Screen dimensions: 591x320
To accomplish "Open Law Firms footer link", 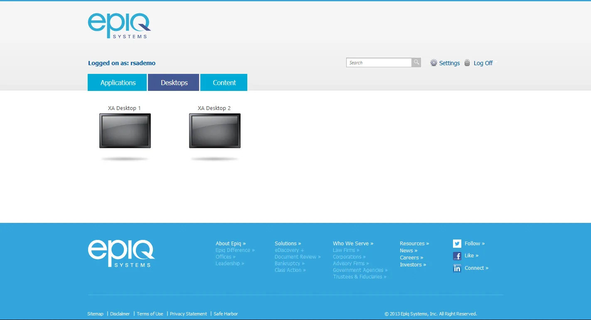I will coord(346,250).
